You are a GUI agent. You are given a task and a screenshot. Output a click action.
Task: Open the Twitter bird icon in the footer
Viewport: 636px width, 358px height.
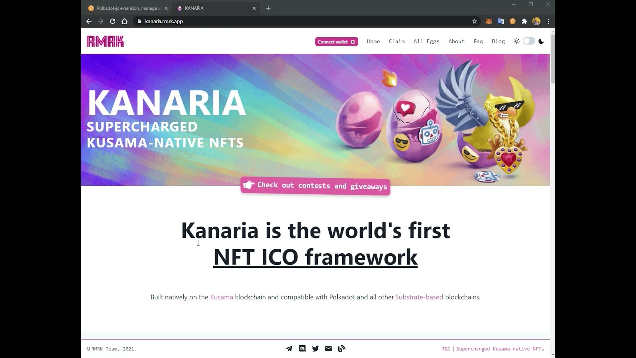pos(315,349)
